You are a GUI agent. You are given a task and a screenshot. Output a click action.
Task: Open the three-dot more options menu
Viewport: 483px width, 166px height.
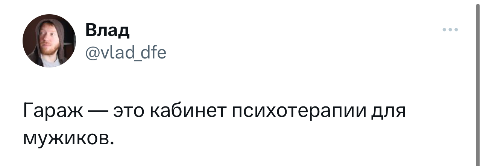coord(450,30)
